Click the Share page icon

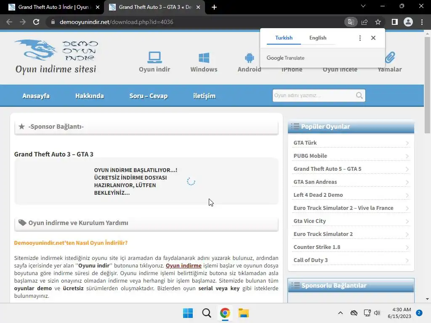click(x=364, y=22)
